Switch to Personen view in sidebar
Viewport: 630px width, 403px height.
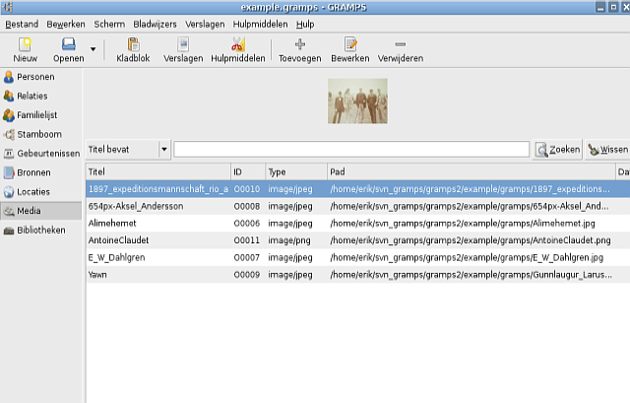point(35,77)
